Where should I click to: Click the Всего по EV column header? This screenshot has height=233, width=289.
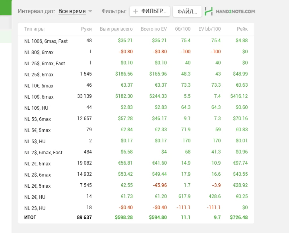[153, 29]
